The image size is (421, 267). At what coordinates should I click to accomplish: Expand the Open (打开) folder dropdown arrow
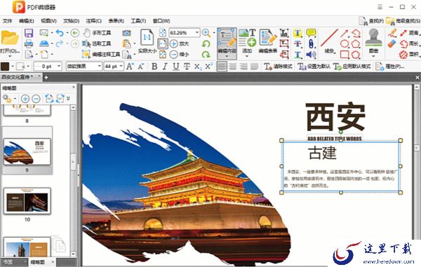click(10, 56)
